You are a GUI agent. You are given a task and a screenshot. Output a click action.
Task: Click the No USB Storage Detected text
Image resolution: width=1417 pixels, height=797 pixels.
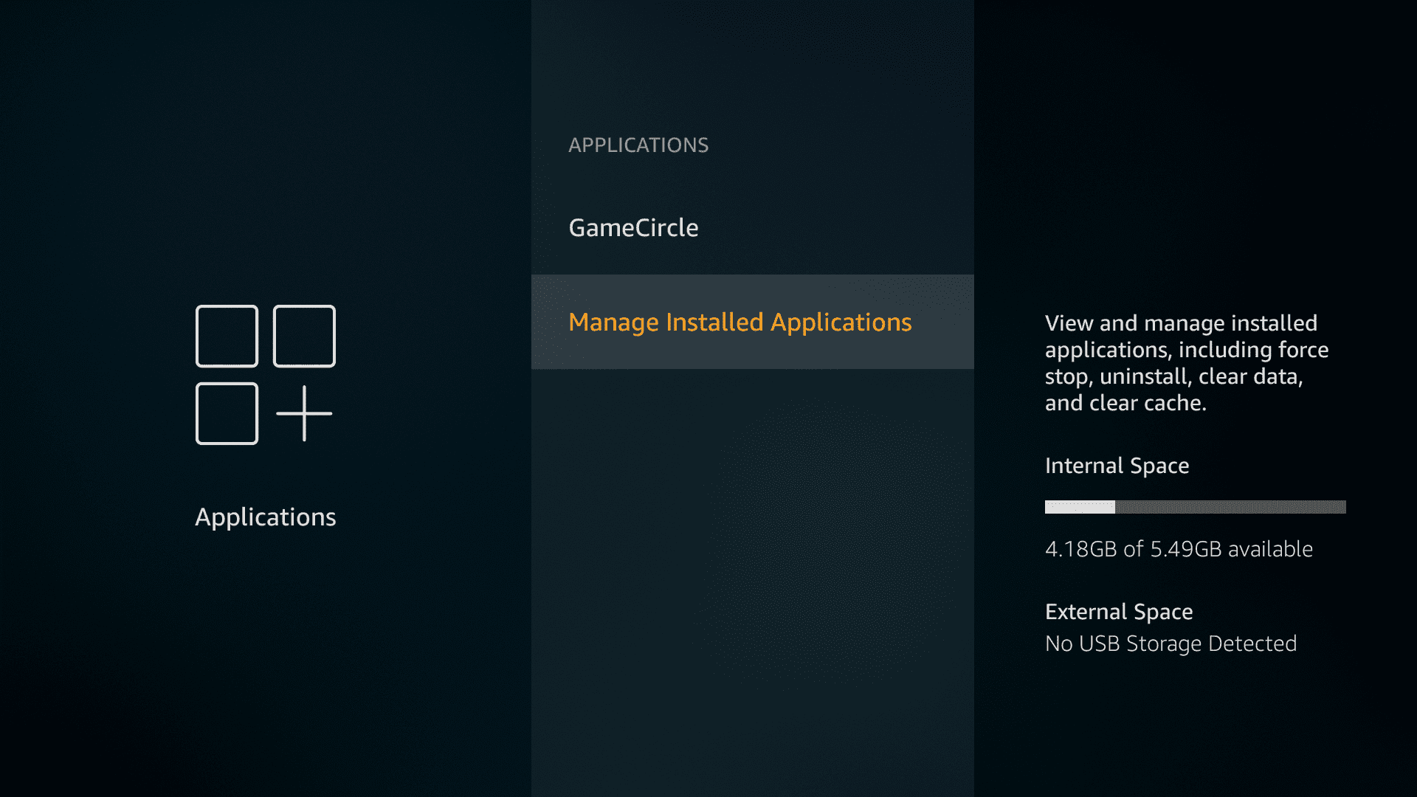1171,643
